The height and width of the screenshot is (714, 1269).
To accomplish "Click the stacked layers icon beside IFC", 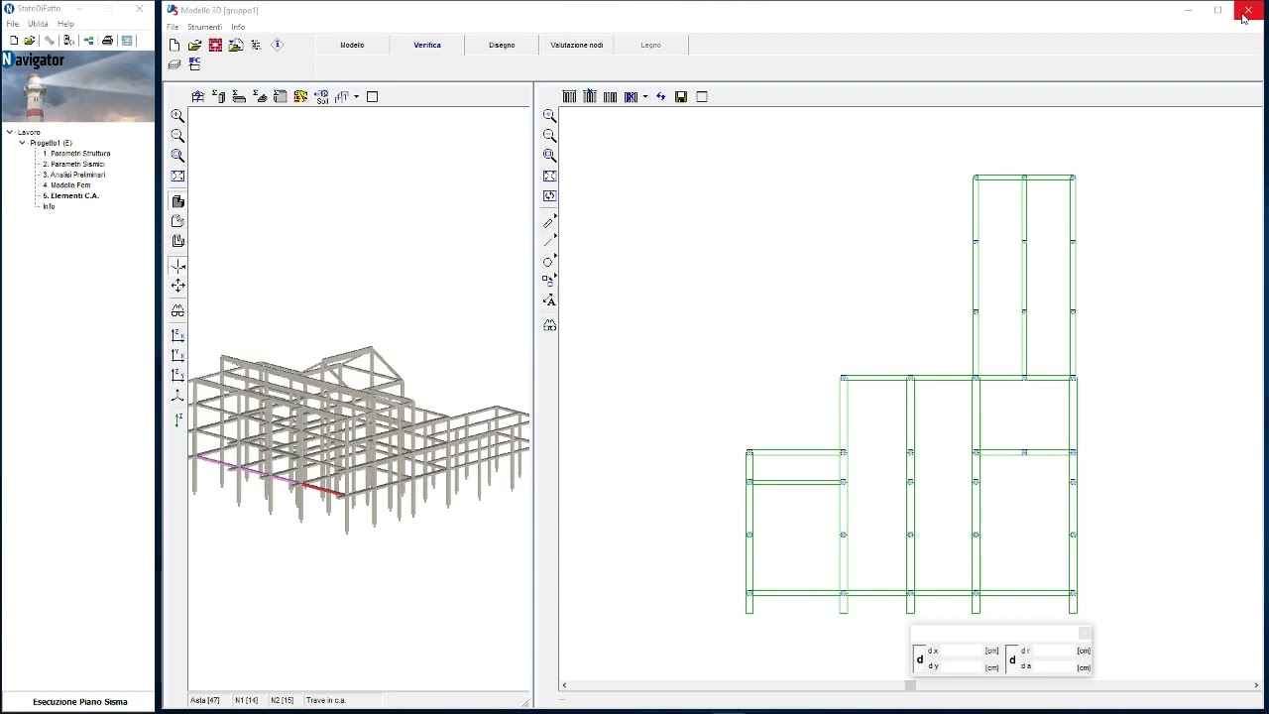I will point(174,64).
